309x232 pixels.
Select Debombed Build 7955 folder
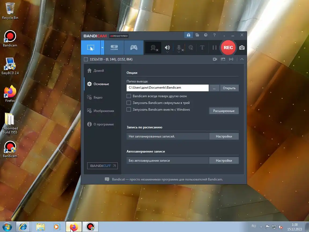click(x=10, y=124)
